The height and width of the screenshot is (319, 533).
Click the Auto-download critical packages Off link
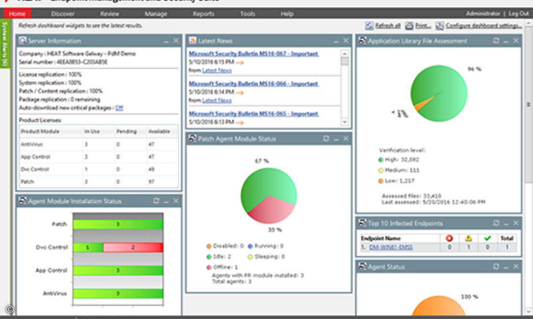[119, 108]
